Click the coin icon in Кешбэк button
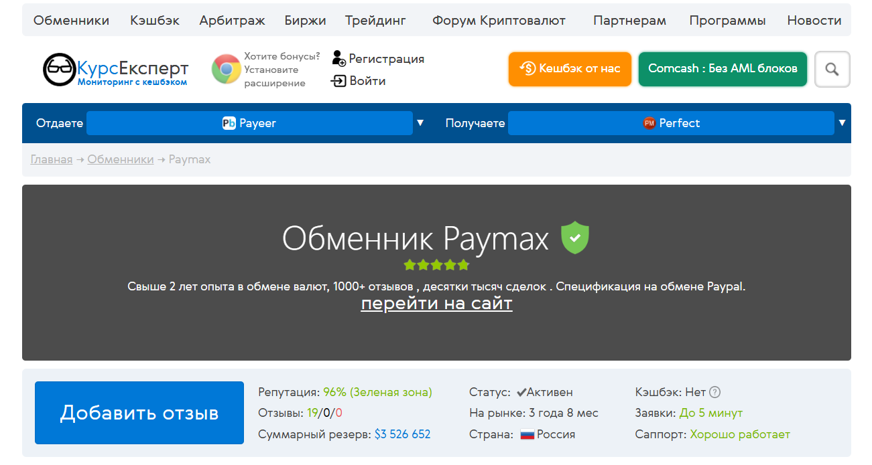The width and height of the screenshot is (872, 465). [x=527, y=68]
